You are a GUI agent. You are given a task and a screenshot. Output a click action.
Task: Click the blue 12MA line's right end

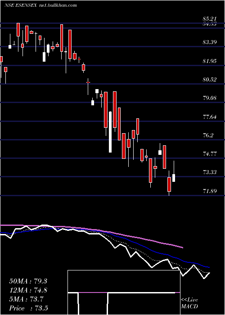tap(209, 267)
